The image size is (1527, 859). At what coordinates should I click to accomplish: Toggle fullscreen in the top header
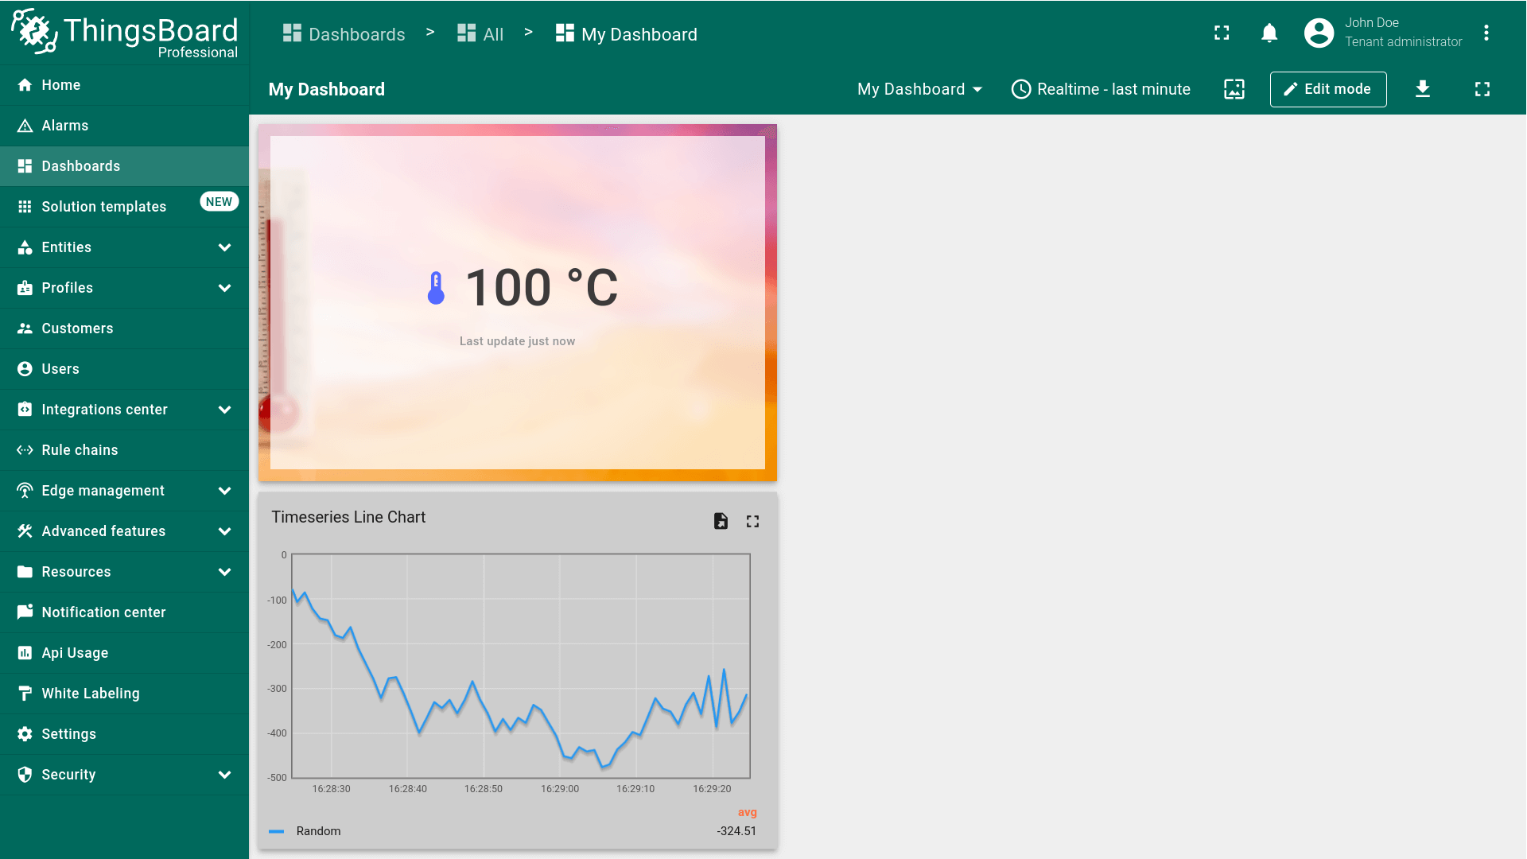coord(1222,33)
